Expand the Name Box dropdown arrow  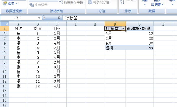click(x=39, y=18)
